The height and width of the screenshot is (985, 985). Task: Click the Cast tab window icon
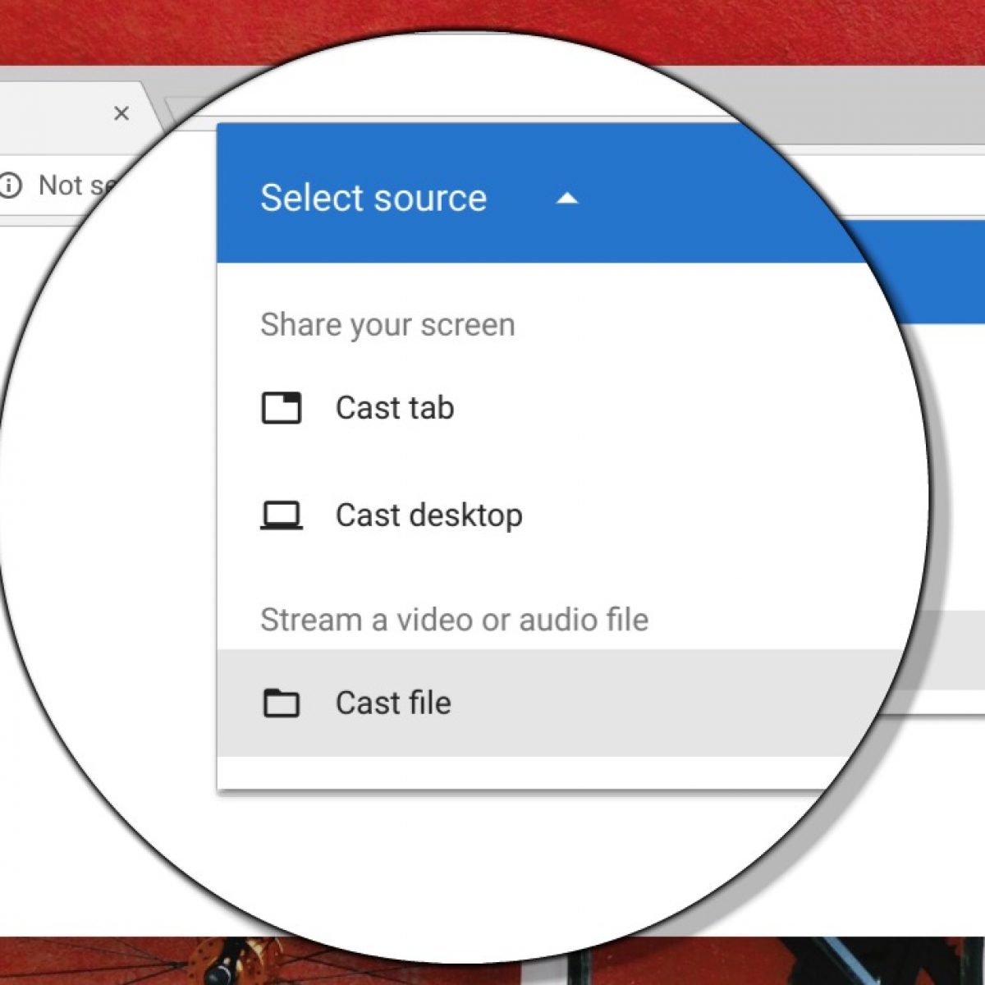point(281,408)
